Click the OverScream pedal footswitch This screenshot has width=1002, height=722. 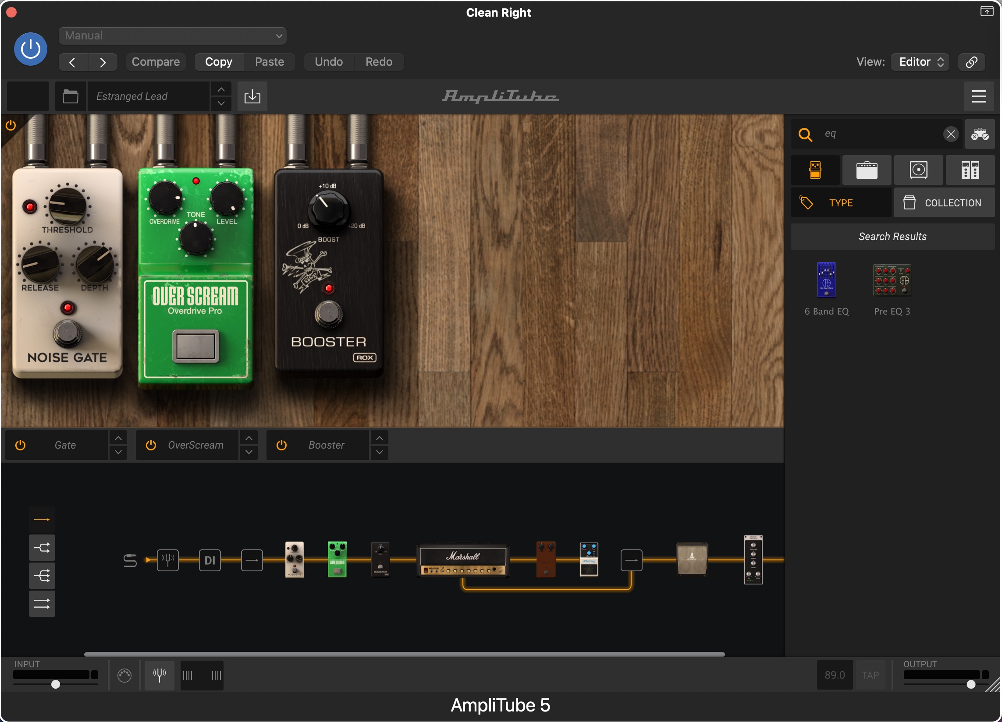(x=196, y=346)
